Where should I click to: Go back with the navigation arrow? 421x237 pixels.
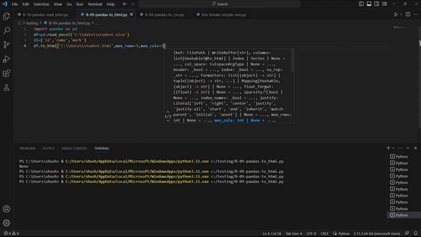tap(124, 4)
